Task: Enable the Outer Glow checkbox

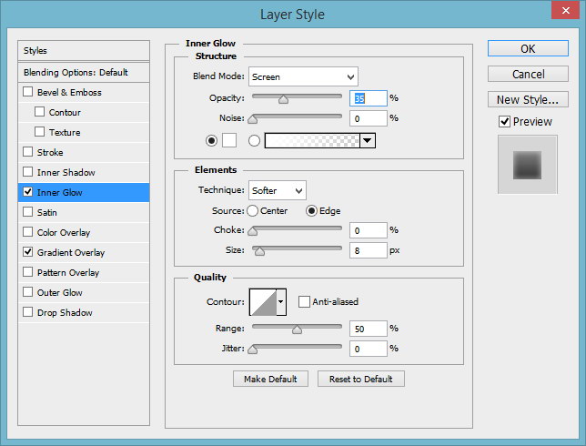Action: click(x=27, y=292)
